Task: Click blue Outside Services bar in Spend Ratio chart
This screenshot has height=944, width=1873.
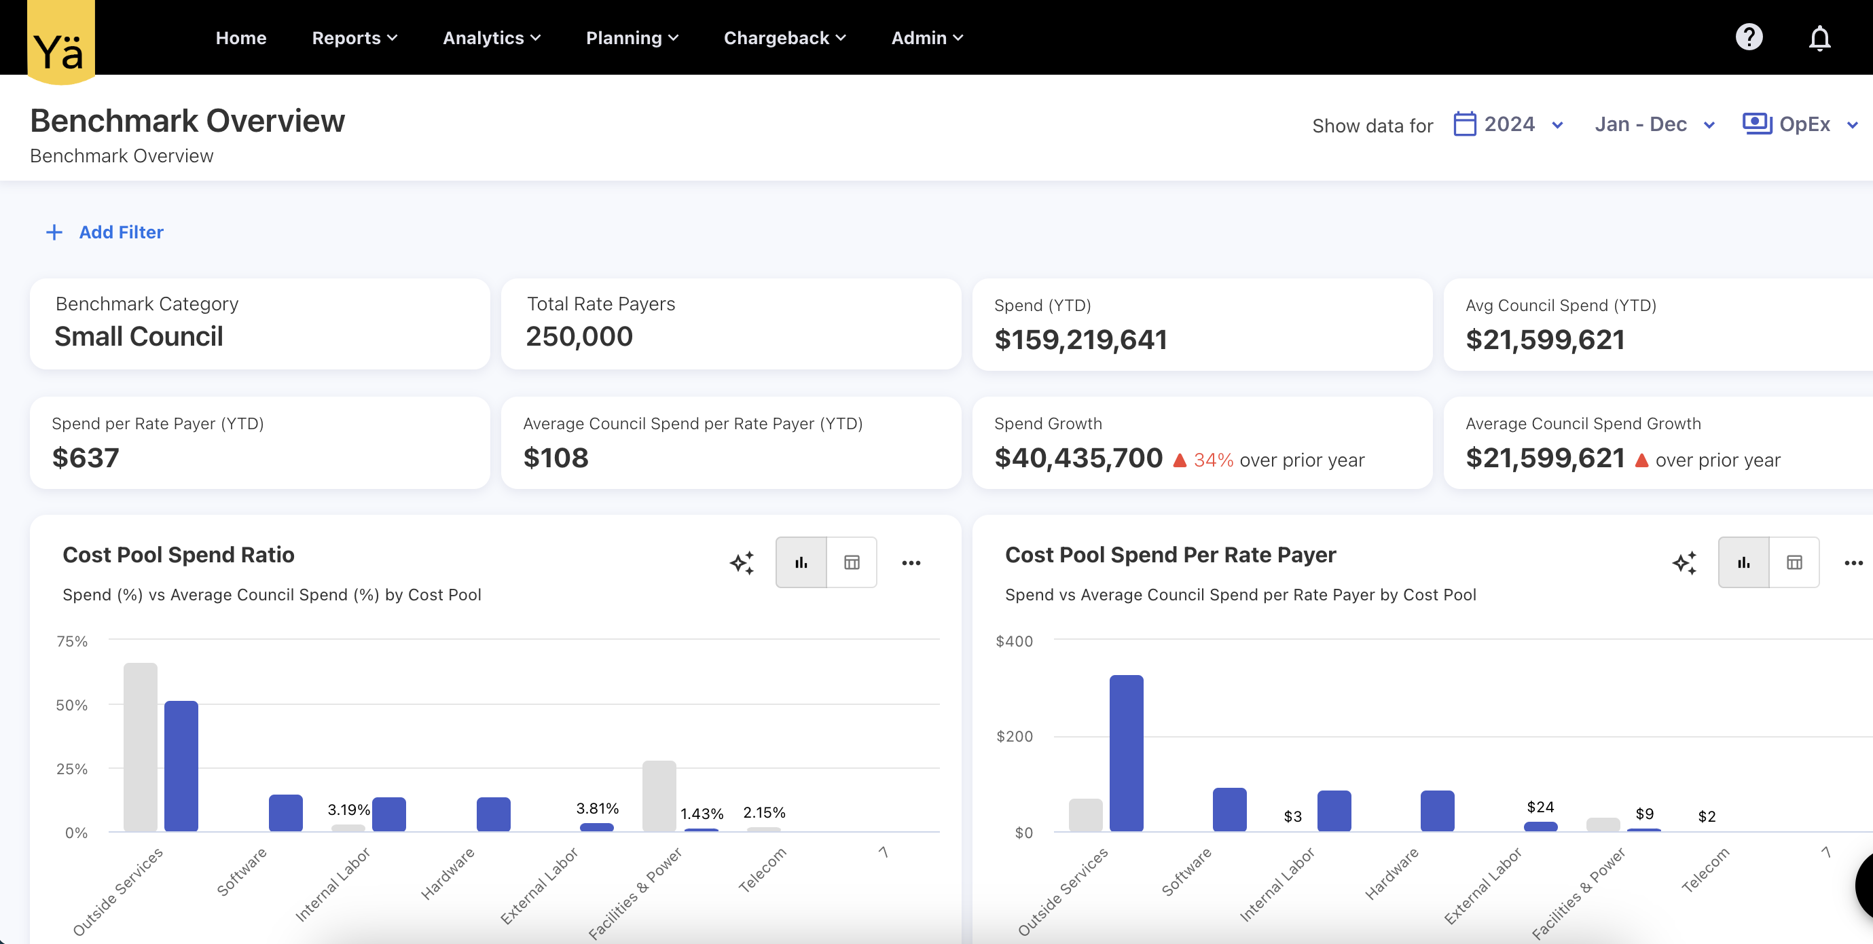Action: (x=181, y=765)
